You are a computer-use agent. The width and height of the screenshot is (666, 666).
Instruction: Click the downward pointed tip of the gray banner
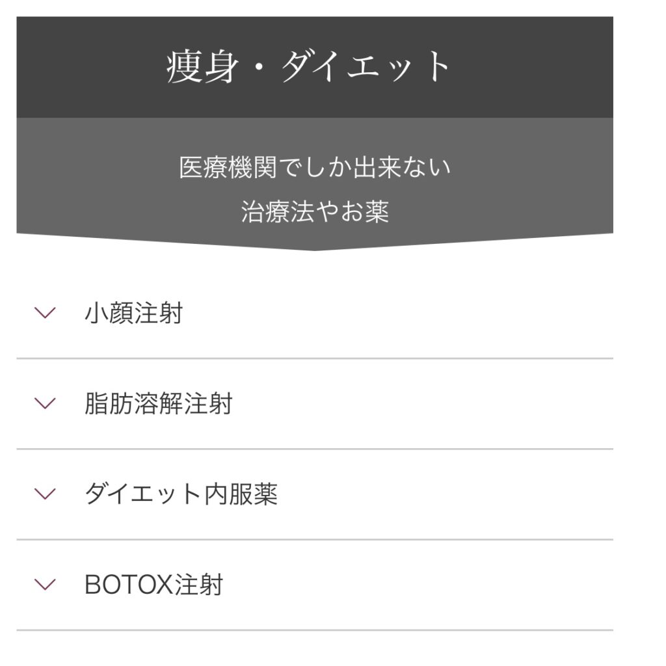coord(315,248)
